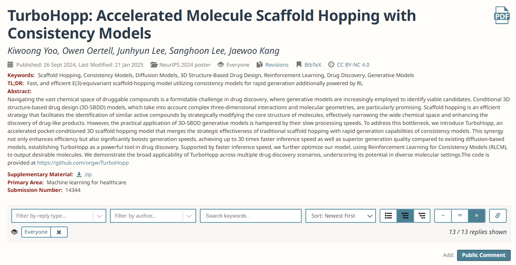Open the PDF download icon
516x265 pixels.
502,15
